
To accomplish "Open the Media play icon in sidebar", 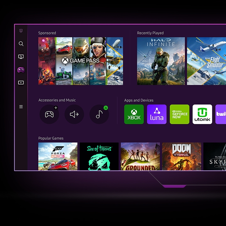I will (21, 83).
